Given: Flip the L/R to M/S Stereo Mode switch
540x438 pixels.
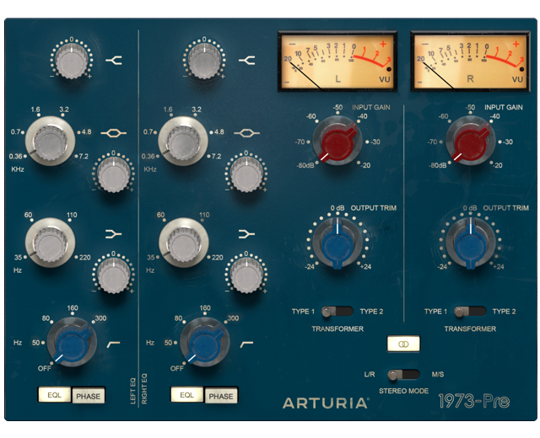Looking at the screenshot, I should 403,374.
